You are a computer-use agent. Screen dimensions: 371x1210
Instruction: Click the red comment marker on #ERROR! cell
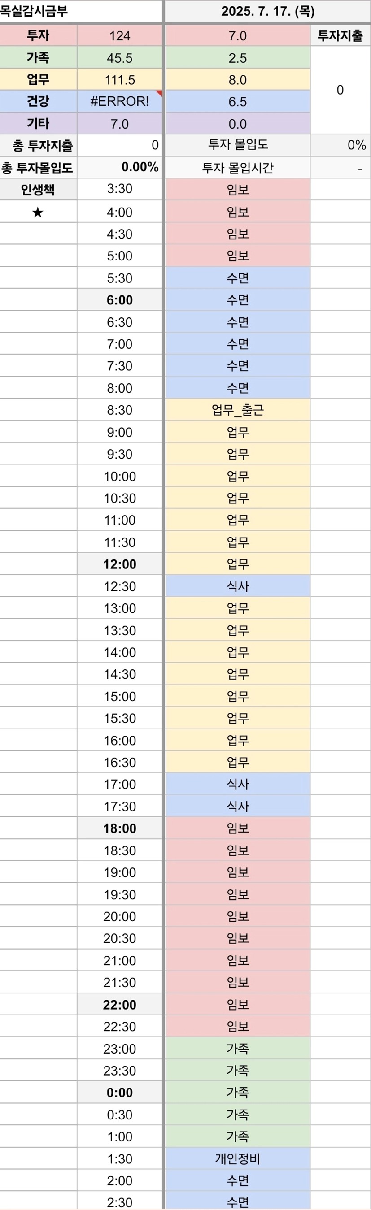pyautogui.click(x=159, y=93)
